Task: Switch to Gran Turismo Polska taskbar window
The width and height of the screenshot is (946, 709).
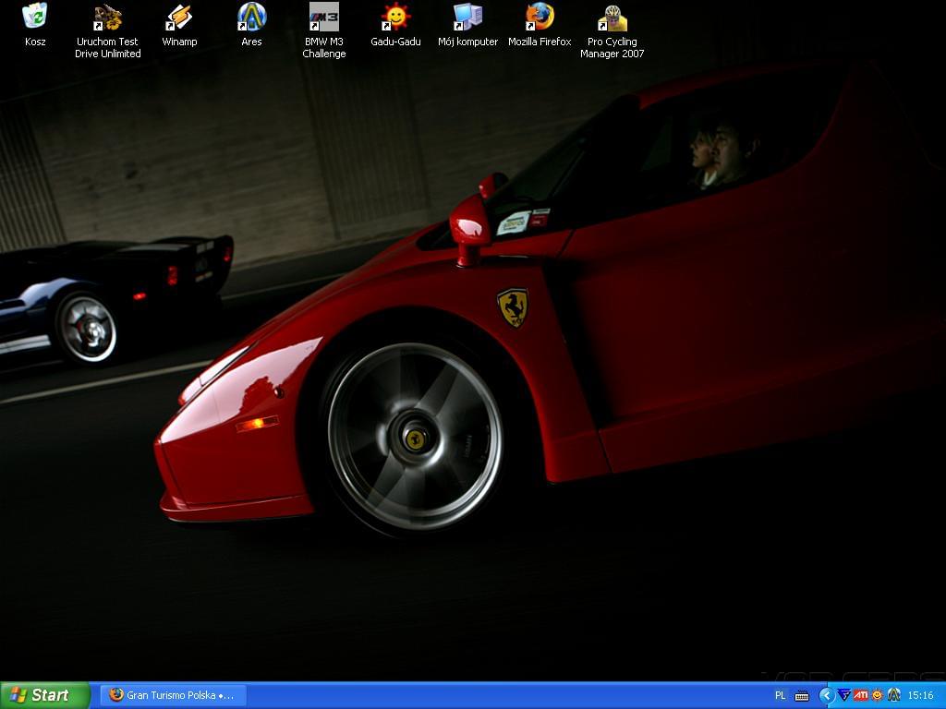Action: [x=174, y=695]
